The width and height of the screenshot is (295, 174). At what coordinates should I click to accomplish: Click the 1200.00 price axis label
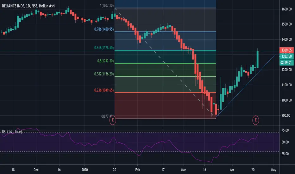(x=286, y=70)
